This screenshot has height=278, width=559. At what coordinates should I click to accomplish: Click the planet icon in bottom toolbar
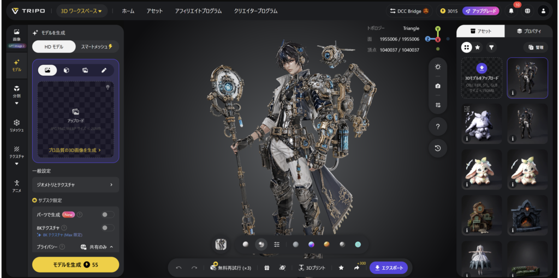click(282, 268)
